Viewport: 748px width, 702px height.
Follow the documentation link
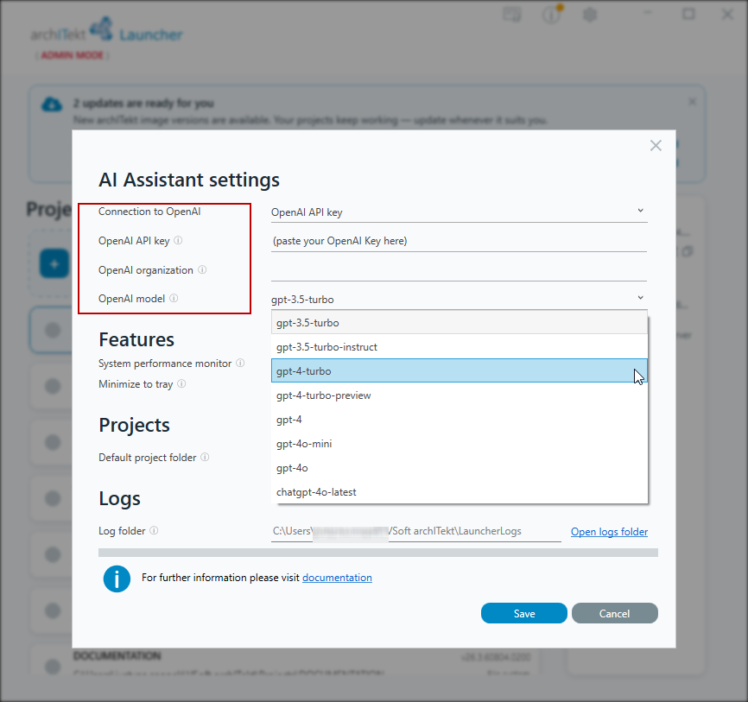click(x=337, y=578)
